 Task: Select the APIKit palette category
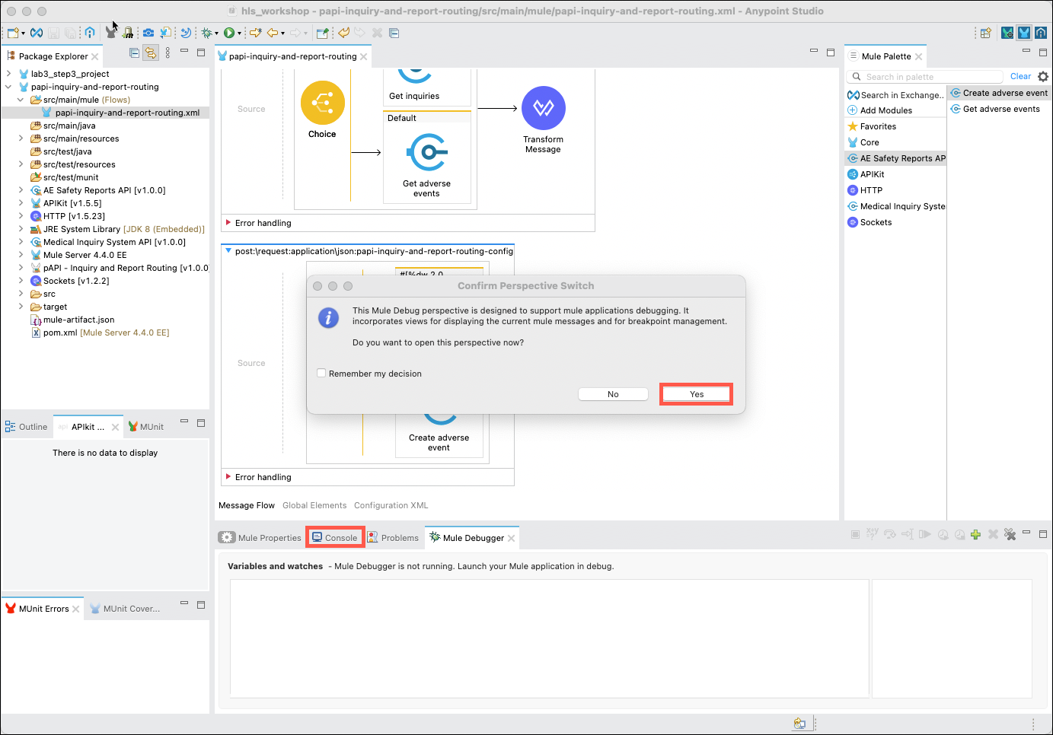tap(866, 174)
